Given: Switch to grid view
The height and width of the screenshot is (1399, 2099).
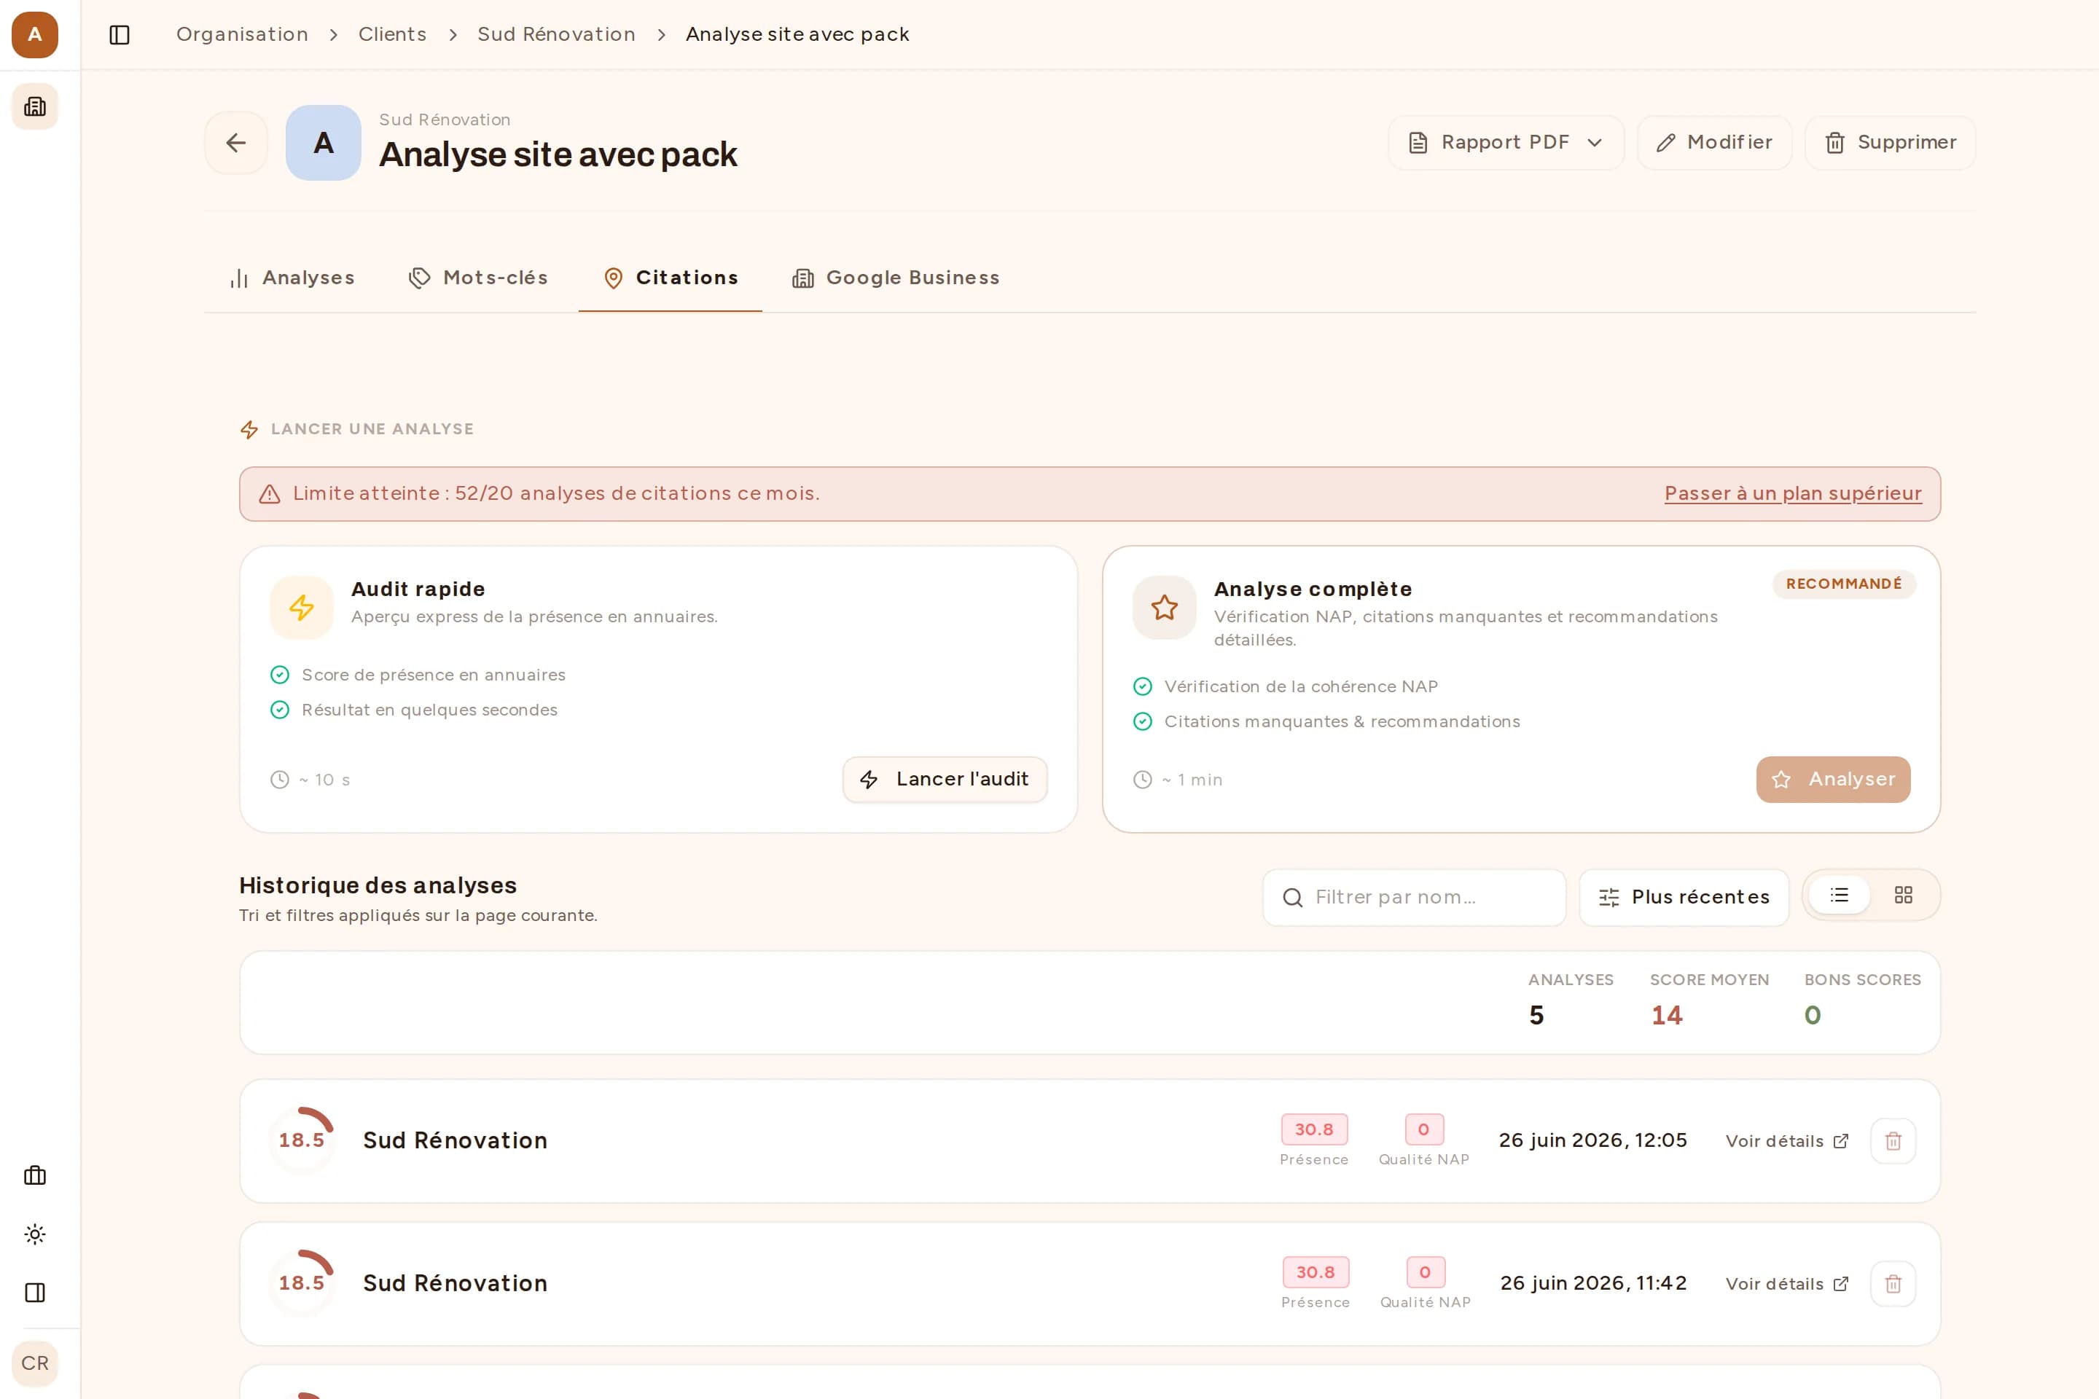Looking at the screenshot, I should (1904, 895).
